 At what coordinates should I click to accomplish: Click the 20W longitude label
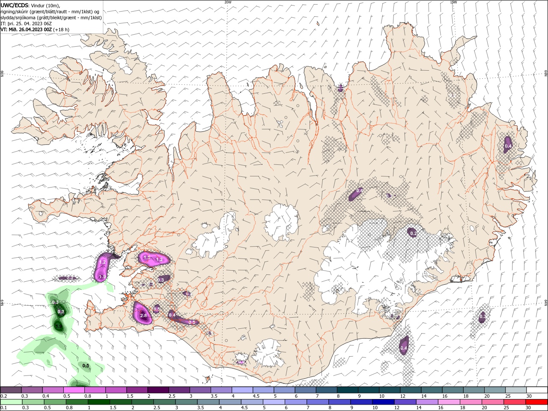click(228, 2)
